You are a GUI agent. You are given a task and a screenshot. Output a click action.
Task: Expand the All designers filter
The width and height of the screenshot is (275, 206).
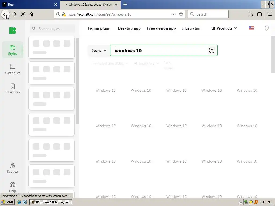(146, 63)
